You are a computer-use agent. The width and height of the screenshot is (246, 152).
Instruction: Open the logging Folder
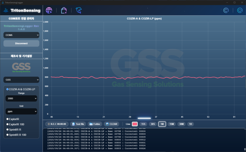(x=95, y=124)
